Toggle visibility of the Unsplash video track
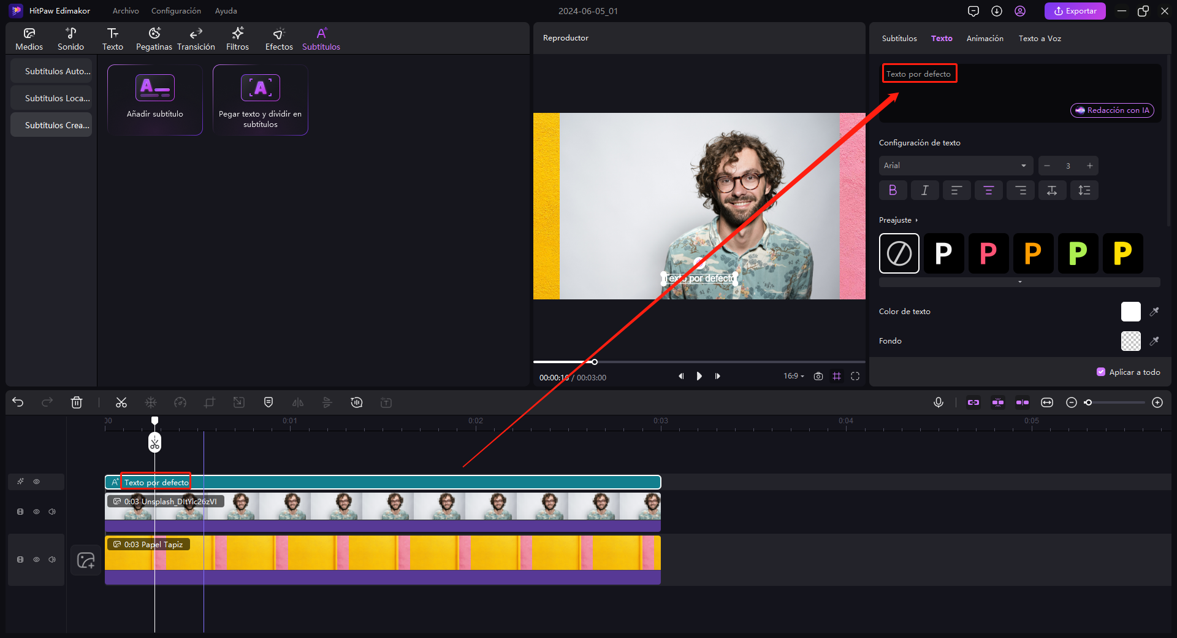This screenshot has width=1177, height=638. pyautogui.click(x=37, y=511)
